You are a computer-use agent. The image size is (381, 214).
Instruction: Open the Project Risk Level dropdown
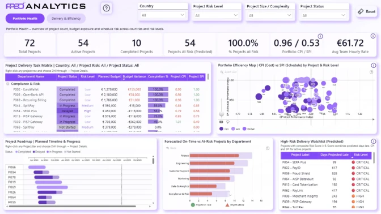click(x=216, y=15)
